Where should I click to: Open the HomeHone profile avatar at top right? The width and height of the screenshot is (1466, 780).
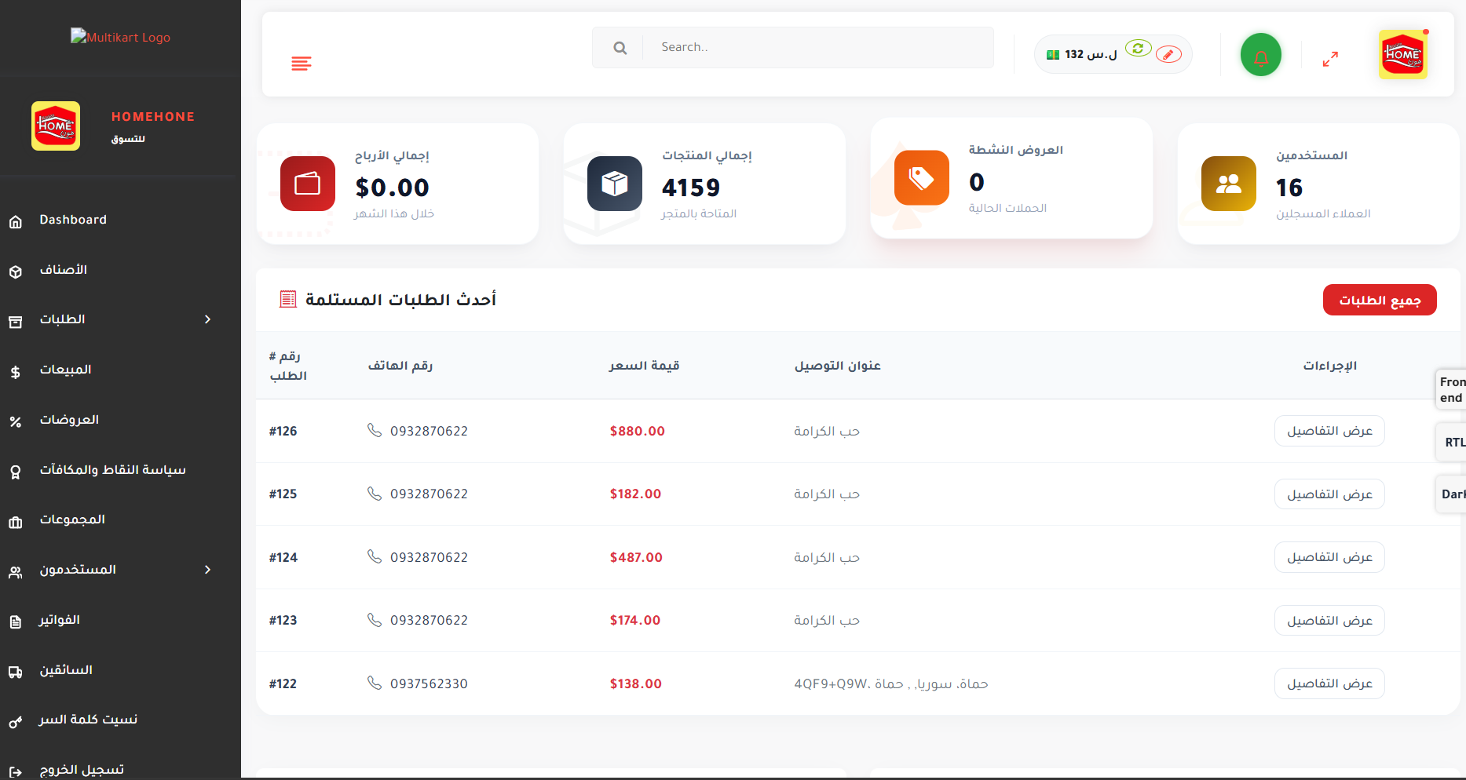1402,54
